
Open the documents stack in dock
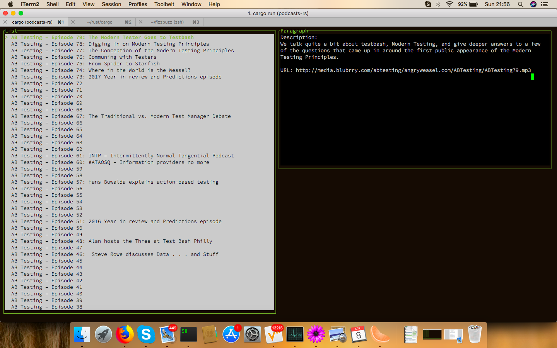point(411,334)
